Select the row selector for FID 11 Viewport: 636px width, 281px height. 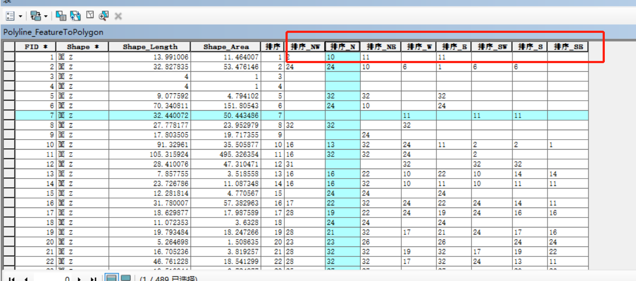point(9,154)
